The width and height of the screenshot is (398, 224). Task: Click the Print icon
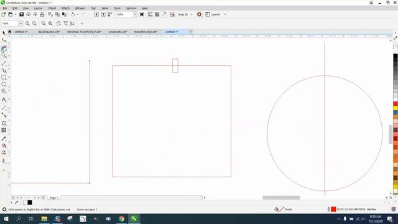coord(42,14)
